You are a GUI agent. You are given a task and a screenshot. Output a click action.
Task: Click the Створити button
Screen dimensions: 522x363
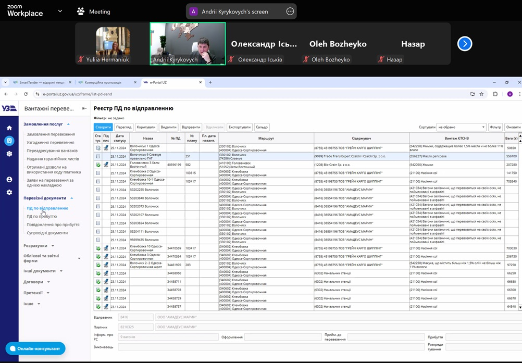pos(103,127)
